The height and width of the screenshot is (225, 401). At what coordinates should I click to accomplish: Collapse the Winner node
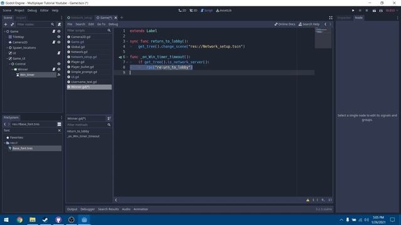[x=13, y=69]
